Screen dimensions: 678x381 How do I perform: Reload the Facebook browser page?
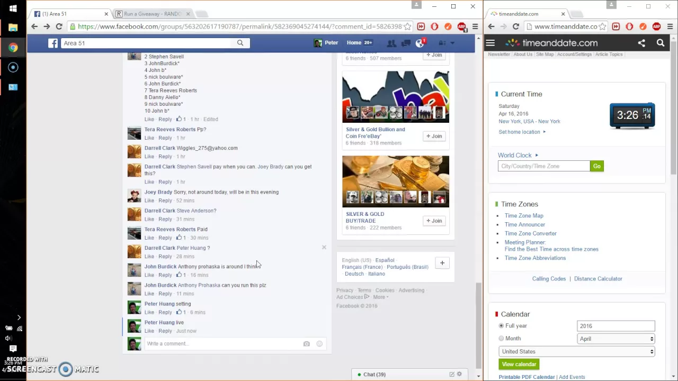[59, 26]
